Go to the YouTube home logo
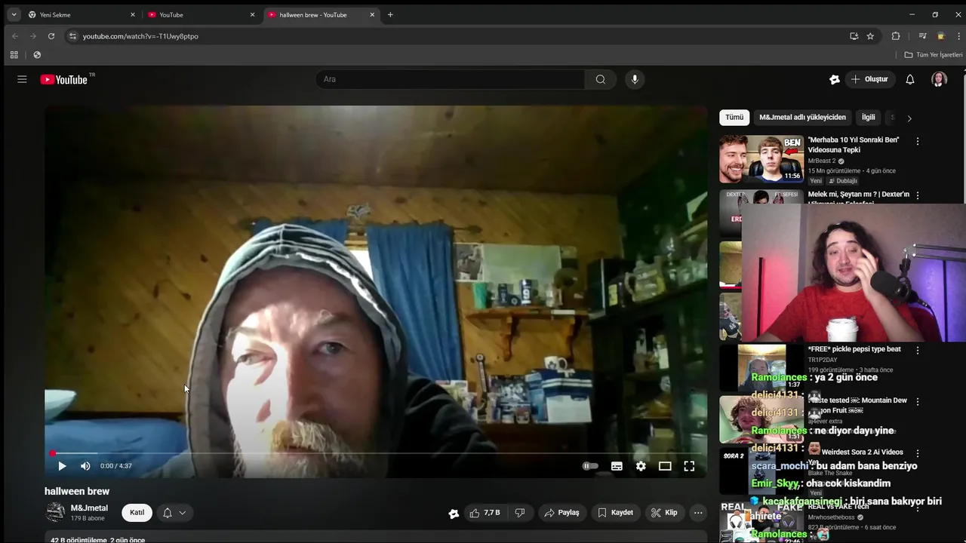This screenshot has height=543, width=966. pos(64,79)
